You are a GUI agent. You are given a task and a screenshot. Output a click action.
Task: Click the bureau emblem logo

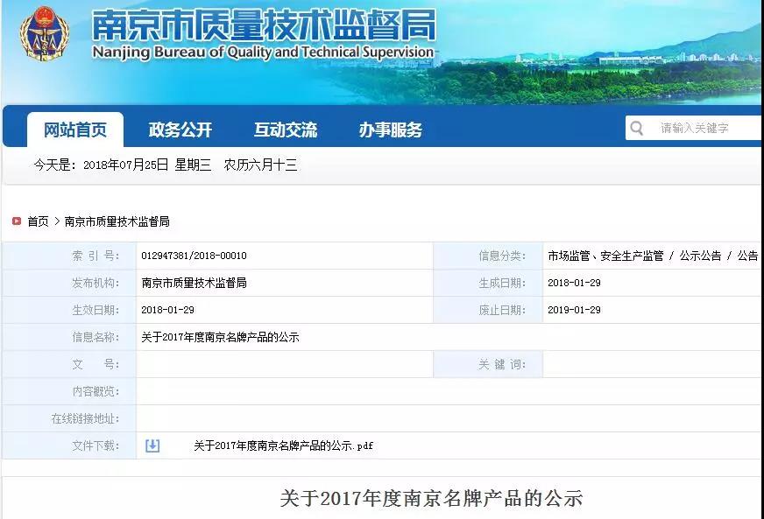[x=45, y=33]
